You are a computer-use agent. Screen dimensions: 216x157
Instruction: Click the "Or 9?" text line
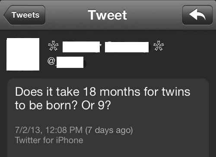coord(96,106)
